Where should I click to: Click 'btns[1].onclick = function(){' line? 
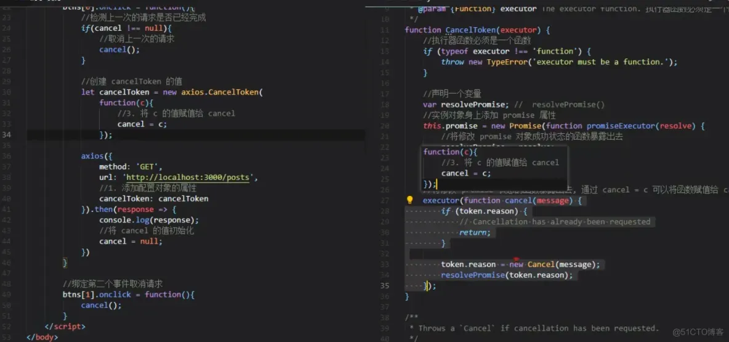128,295
